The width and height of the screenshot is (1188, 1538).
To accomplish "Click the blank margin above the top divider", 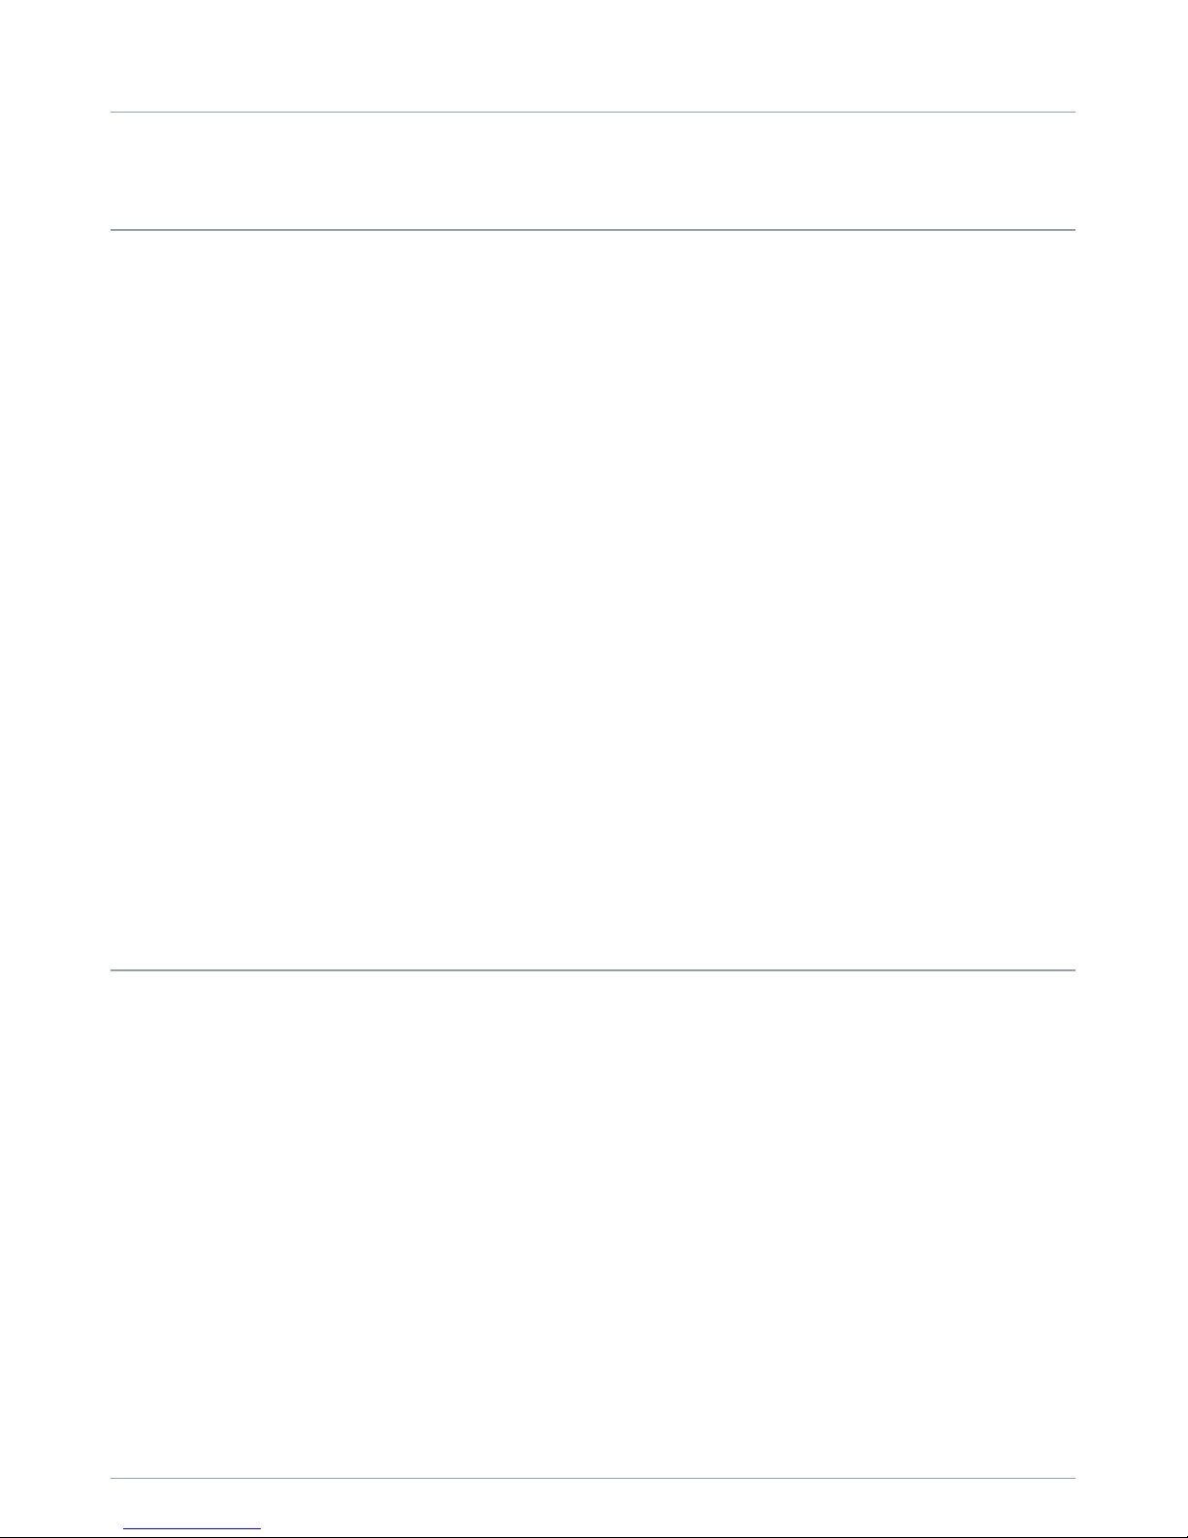I will pos(593,55).
